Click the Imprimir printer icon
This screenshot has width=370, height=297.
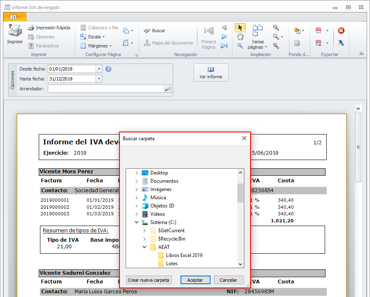pyautogui.click(x=15, y=32)
